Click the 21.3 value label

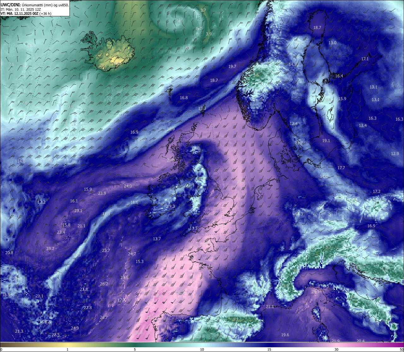pos(19,331)
